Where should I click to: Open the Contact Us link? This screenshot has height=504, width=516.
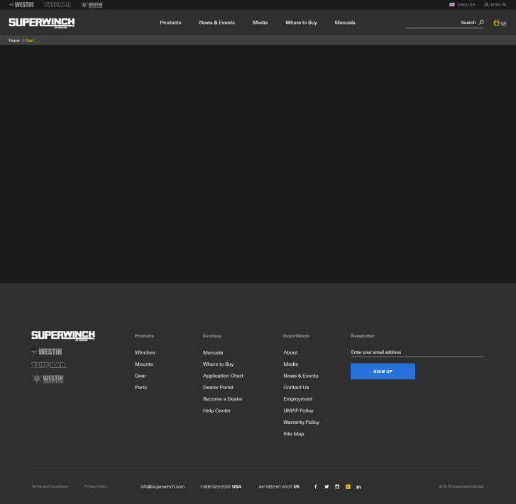coord(296,387)
